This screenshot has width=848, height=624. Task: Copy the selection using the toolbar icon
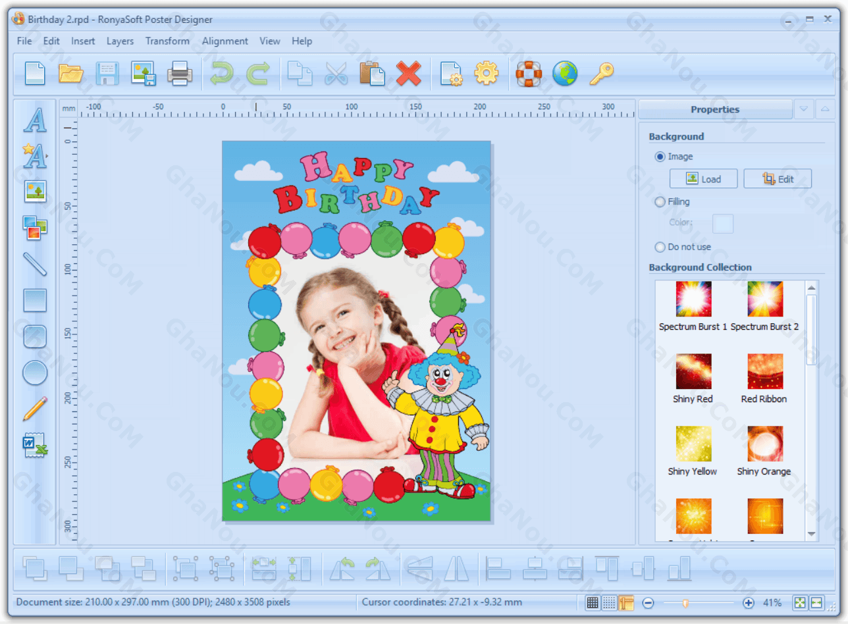pos(300,72)
